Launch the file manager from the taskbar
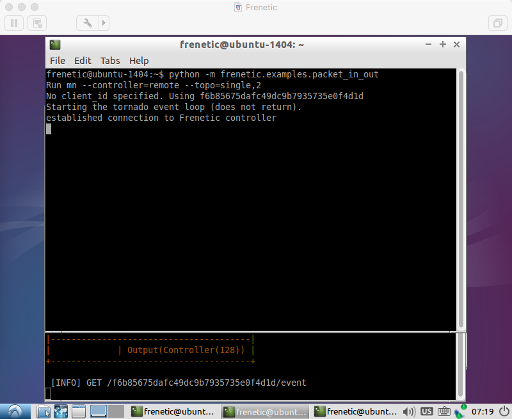 (44, 411)
